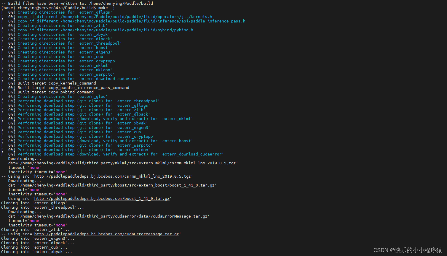The image size is (447, 256).
Task: Click download step line for 'extern_xbyak'
Action: [75, 123]
